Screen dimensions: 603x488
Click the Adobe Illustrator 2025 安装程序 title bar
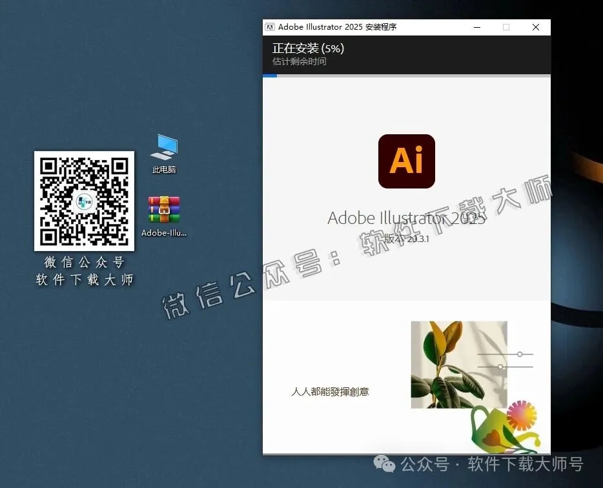[362, 27]
